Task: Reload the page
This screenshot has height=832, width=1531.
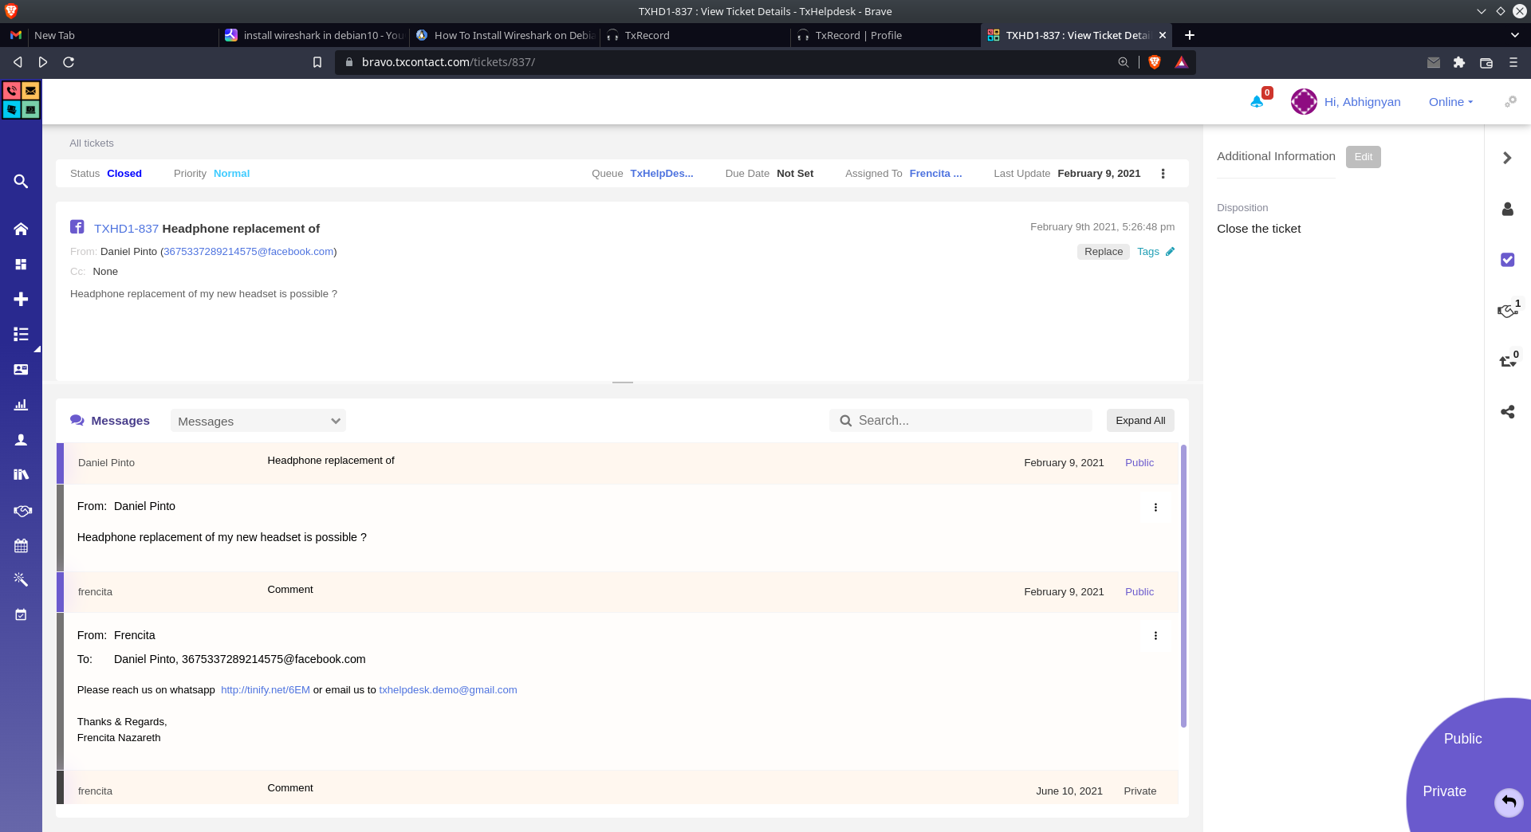Action: [69, 62]
